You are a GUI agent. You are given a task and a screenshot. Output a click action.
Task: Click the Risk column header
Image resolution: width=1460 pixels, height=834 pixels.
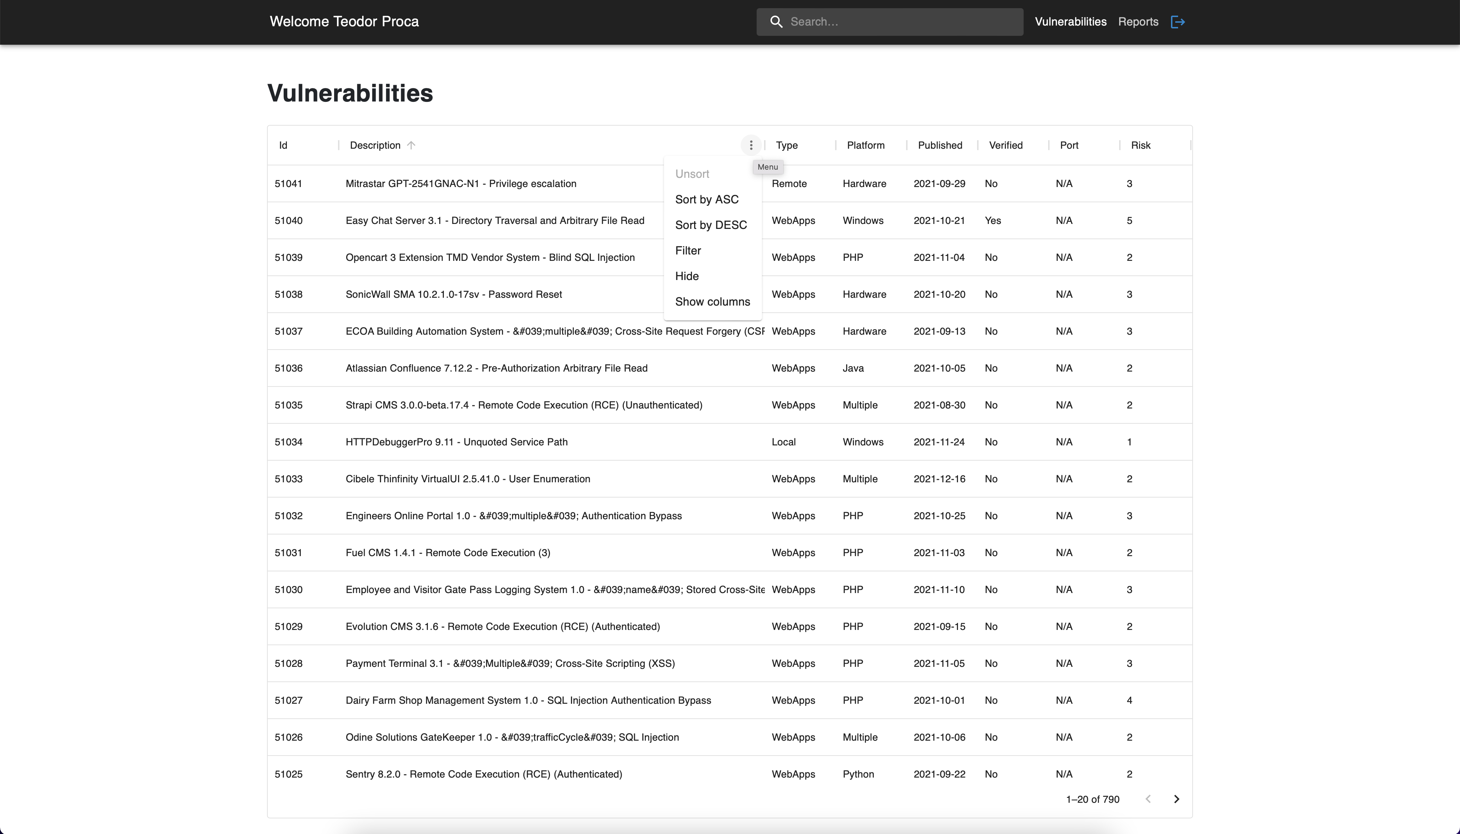[1140, 145]
